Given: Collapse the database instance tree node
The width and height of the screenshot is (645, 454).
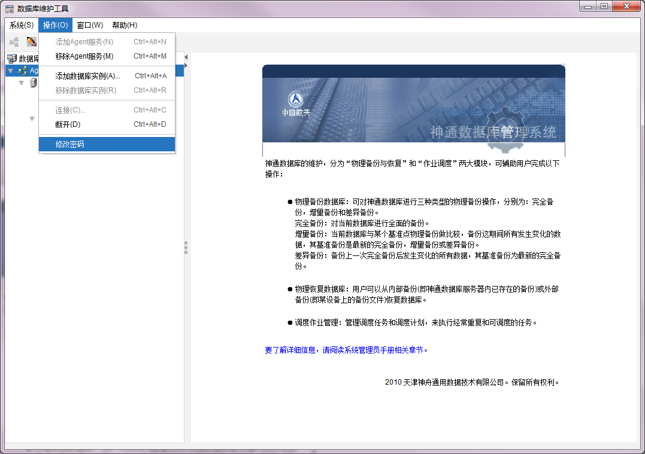Looking at the screenshot, I should point(22,83).
